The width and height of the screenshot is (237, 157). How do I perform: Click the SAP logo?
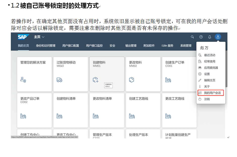pos(23,37)
